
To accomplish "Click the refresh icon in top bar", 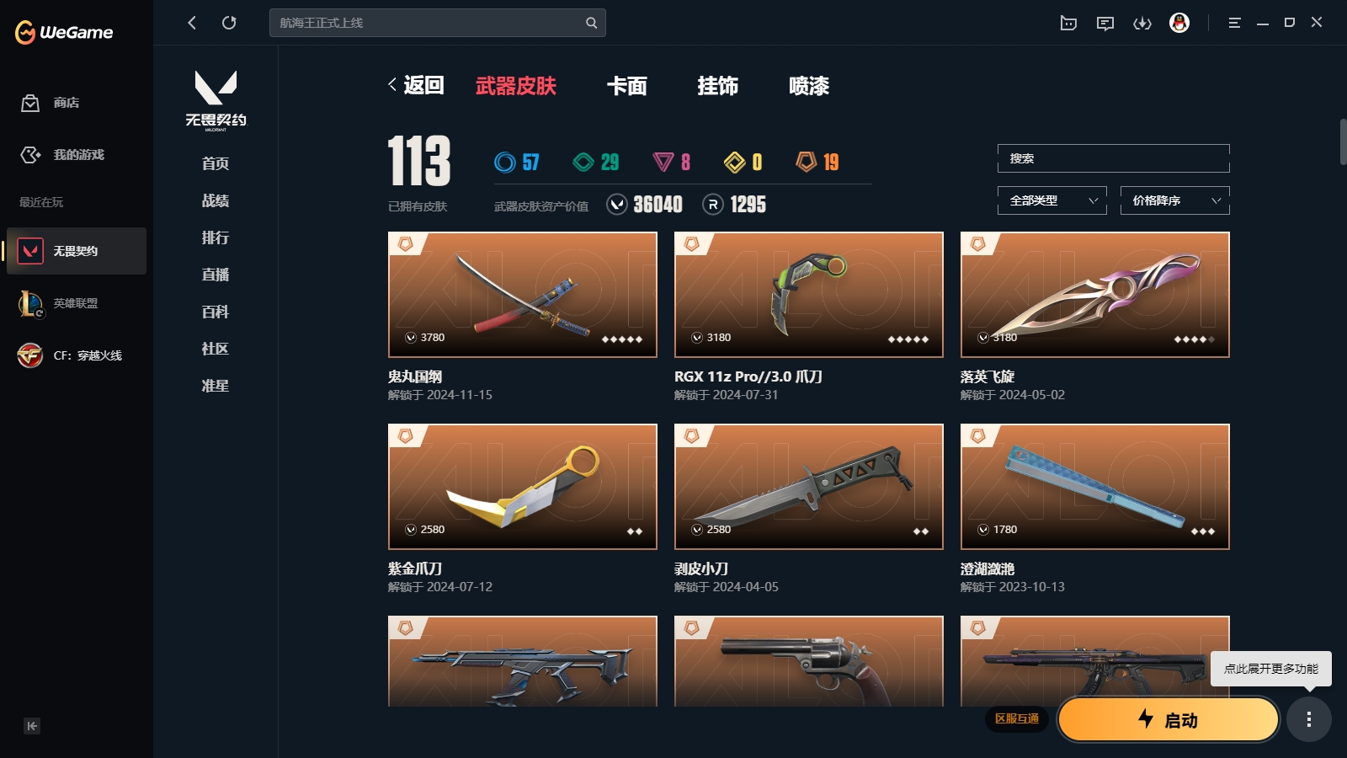I will [x=229, y=23].
